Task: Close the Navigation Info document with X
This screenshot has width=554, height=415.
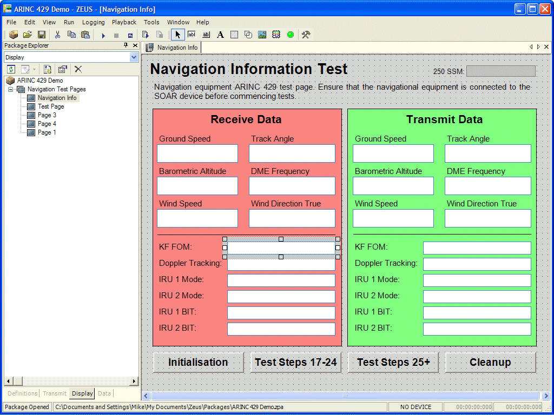Action: [x=546, y=46]
